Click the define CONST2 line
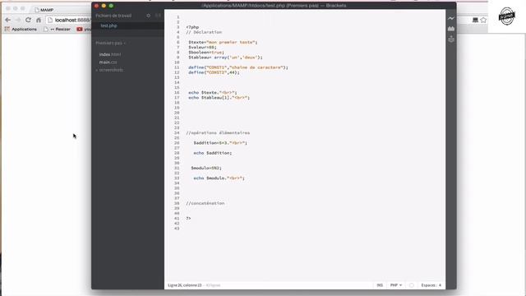The width and height of the screenshot is (526, 296). [x=214, y=72]
